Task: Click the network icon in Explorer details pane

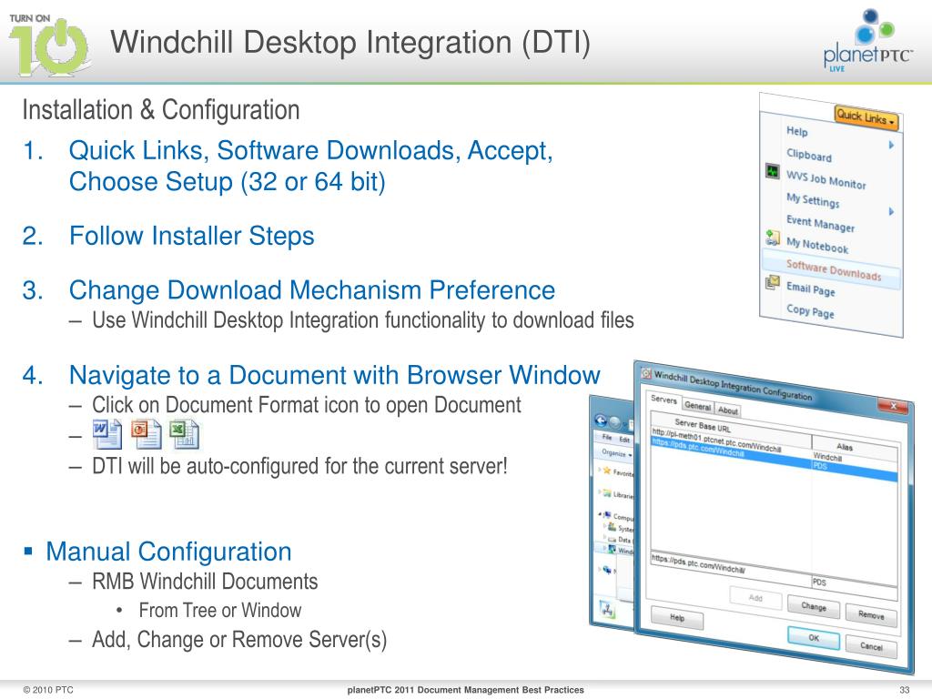Action: (x=607, y=609)
